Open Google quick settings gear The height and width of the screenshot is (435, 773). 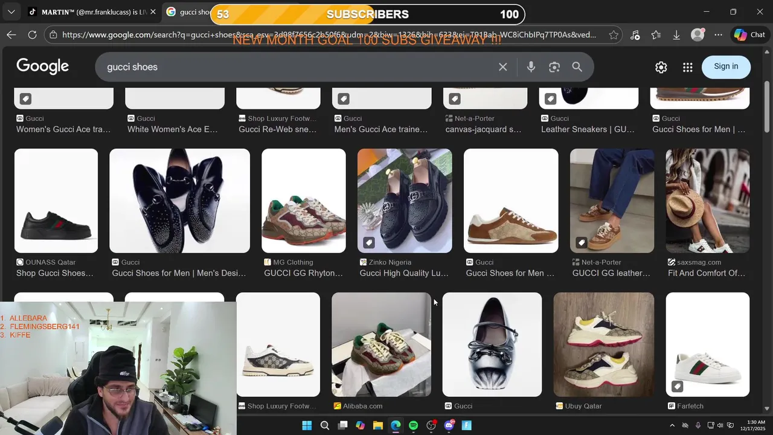pyautogui.click(x=661, y=67)
